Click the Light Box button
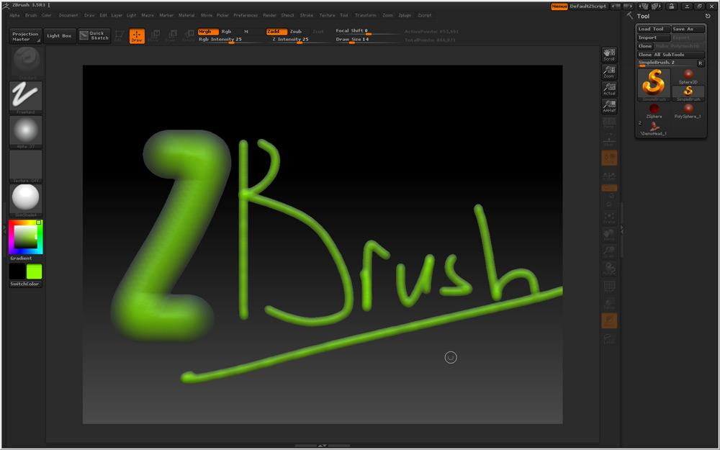 pos(59,36)
